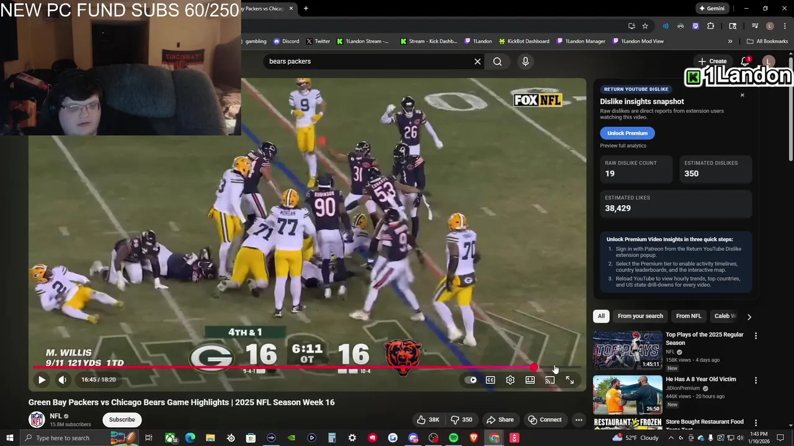
Task: Open Spotify from the taskbar
Action: coord(453,438)
